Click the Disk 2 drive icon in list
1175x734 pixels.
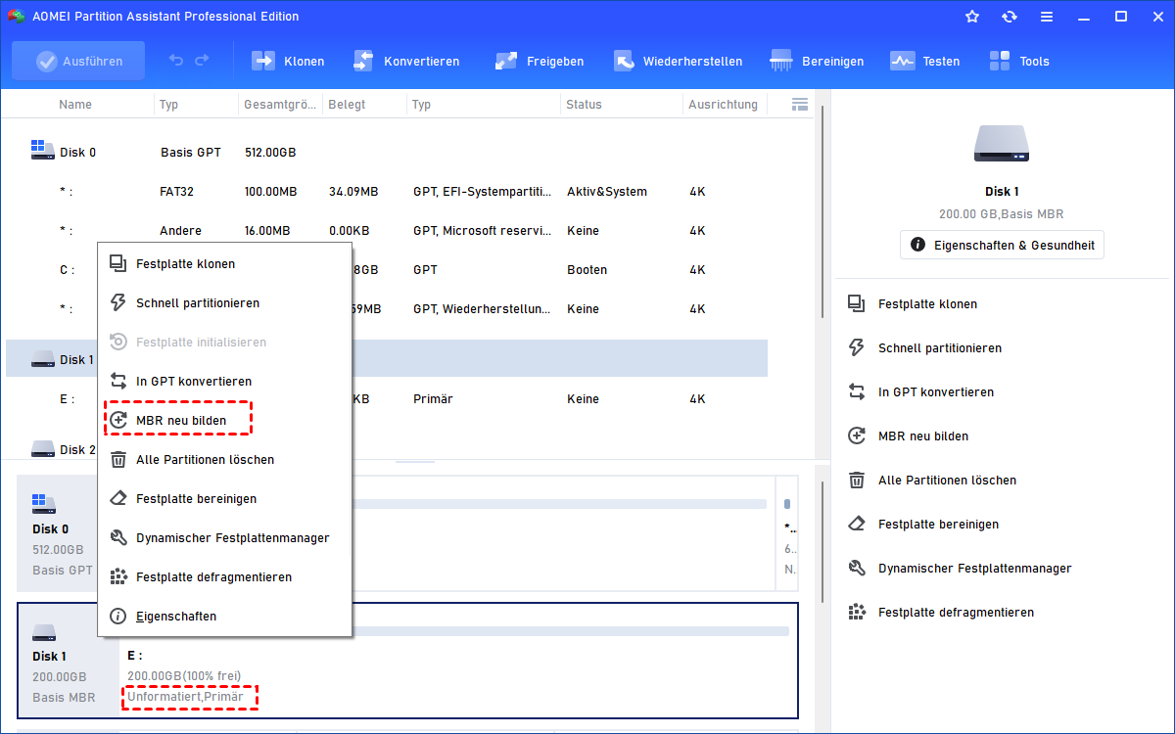pos(42,449)
